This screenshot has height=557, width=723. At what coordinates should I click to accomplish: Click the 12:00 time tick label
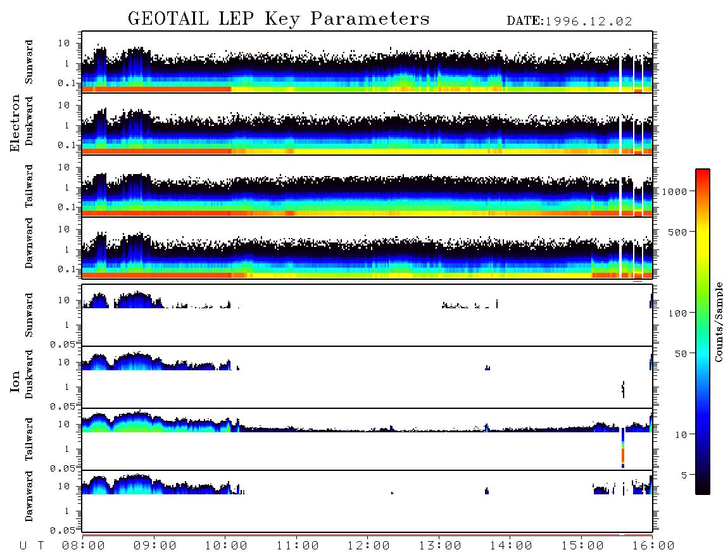tap(368, 546)
